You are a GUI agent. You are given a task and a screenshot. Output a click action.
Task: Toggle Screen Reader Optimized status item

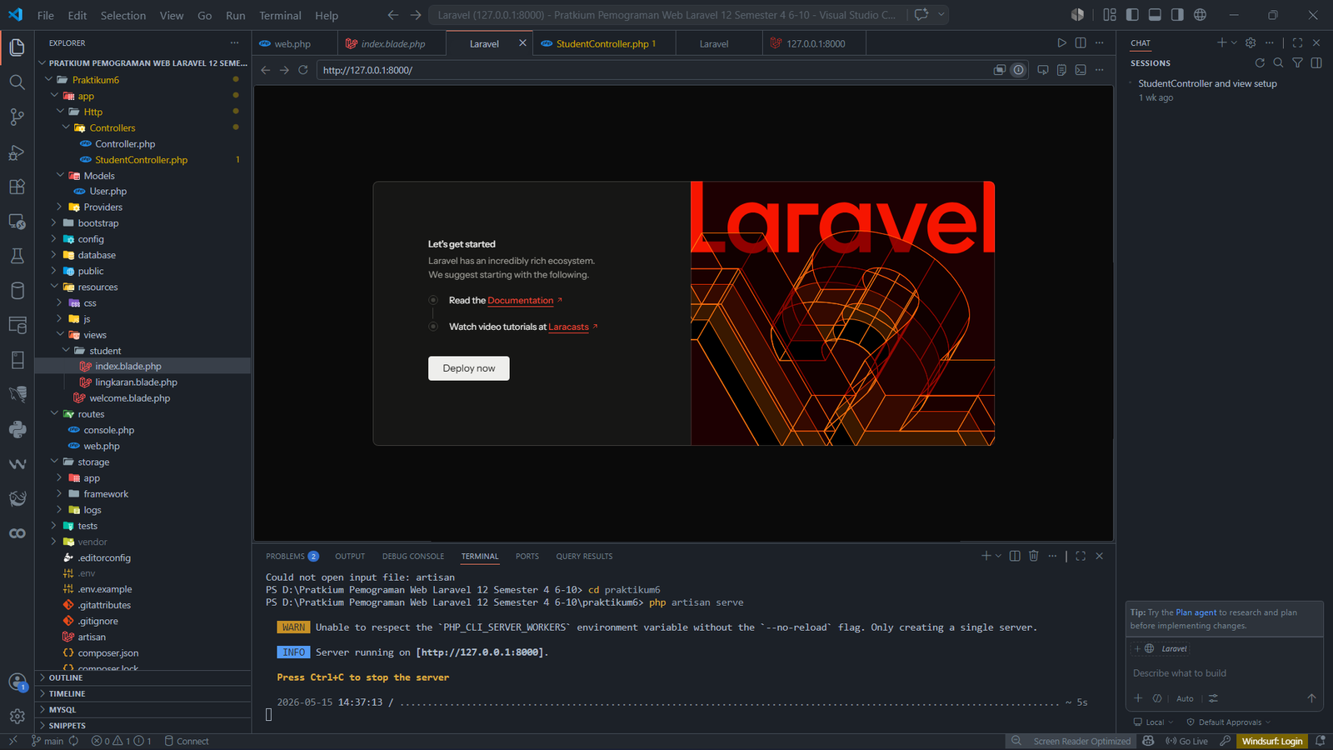tap(1081, 741)
